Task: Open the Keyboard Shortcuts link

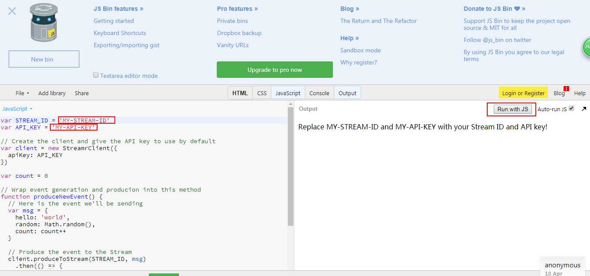Action: (x=120, y=33)
